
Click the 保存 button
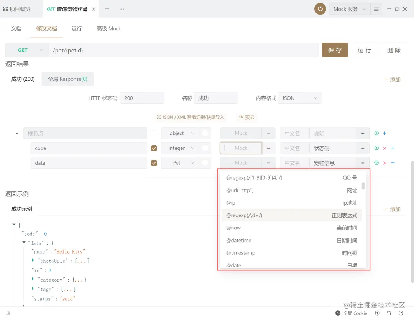pyautogui.click(x=335, y=50)
